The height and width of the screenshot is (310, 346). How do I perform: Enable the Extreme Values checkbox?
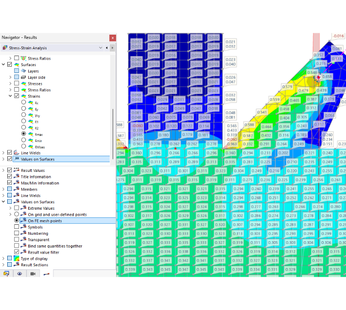tap(16, 208)
